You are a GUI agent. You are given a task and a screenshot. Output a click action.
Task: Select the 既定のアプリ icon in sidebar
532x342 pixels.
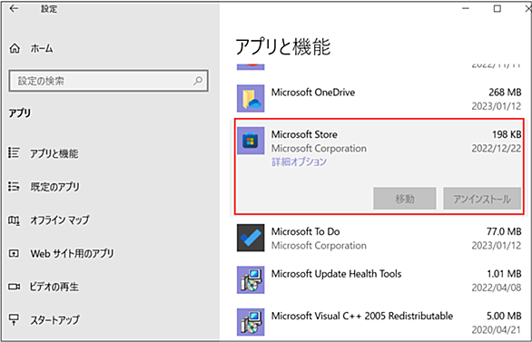click(x=14, y=186)
